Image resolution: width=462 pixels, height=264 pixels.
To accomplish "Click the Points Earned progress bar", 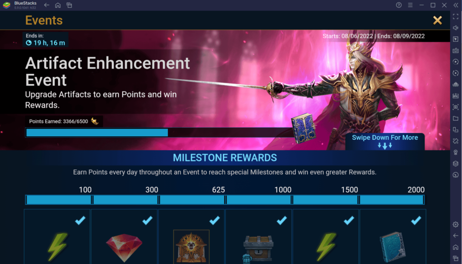I will 159,133.
